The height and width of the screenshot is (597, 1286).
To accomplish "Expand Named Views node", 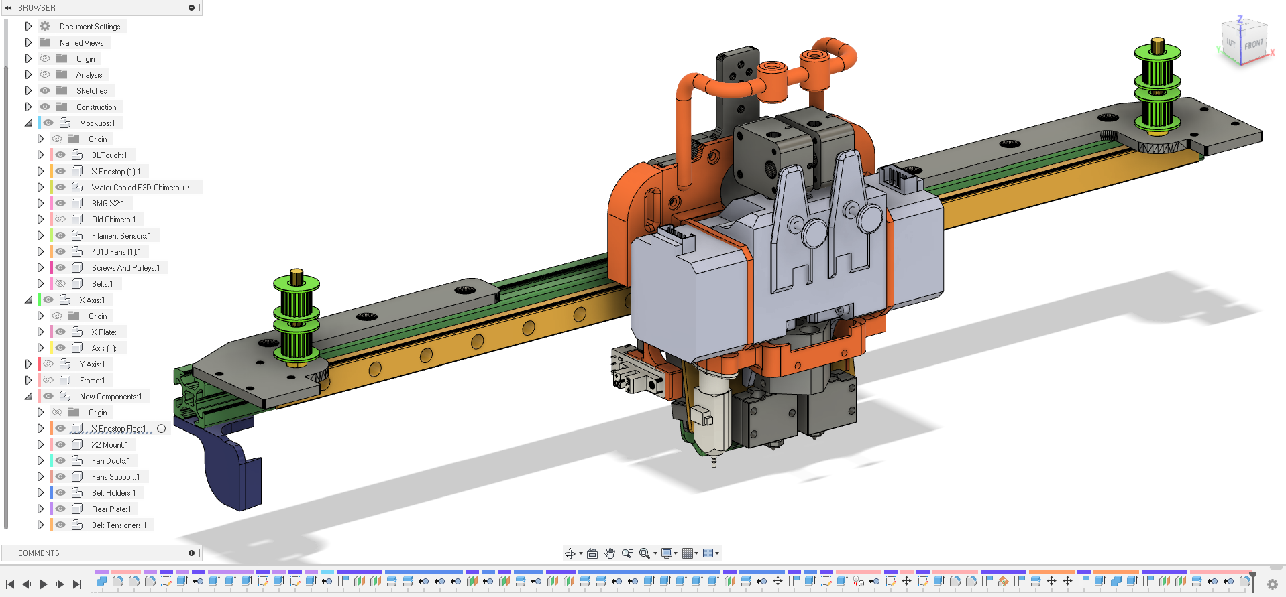I will (28, 42).
